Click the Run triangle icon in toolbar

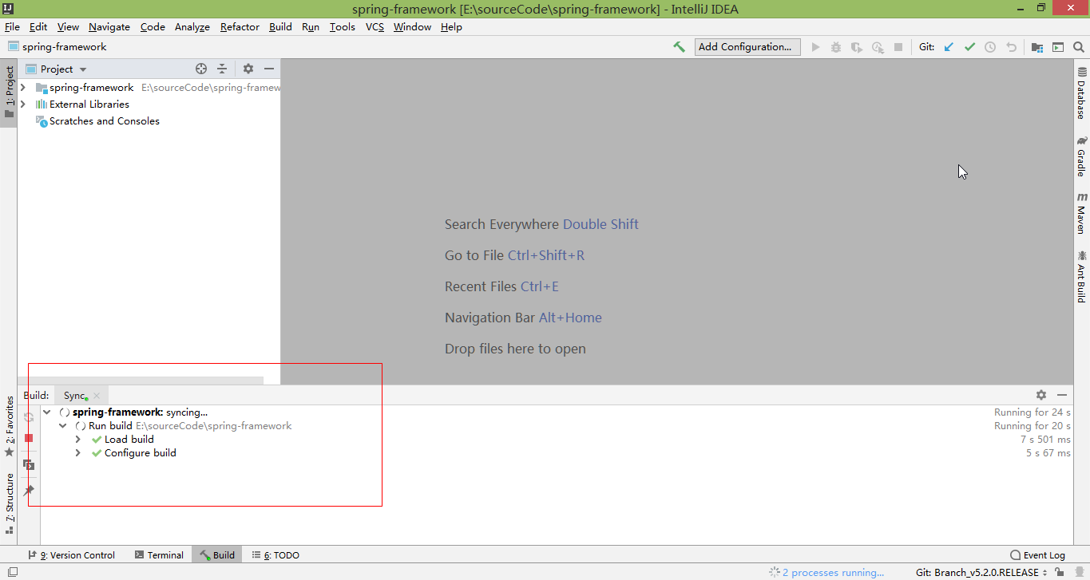pyautogui.click(x=815, y=47)
